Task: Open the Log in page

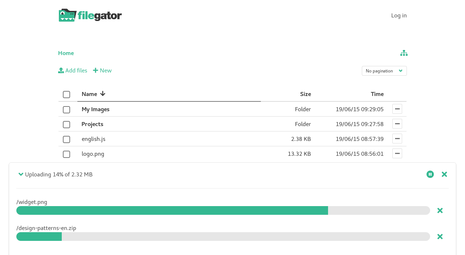Action: (399, 15)
